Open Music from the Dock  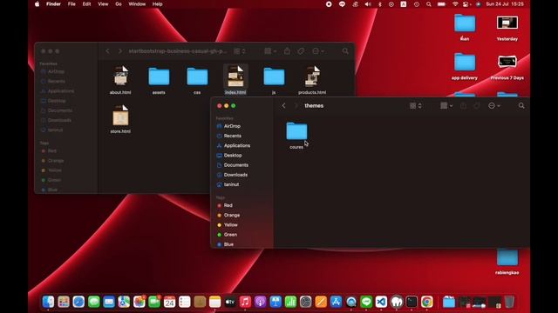tap(245, 302)
